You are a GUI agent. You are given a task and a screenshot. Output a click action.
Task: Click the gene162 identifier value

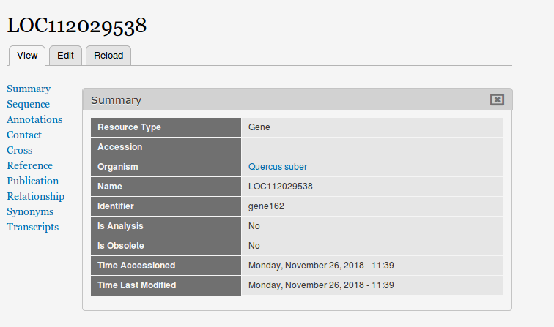(x=266, y=206)
